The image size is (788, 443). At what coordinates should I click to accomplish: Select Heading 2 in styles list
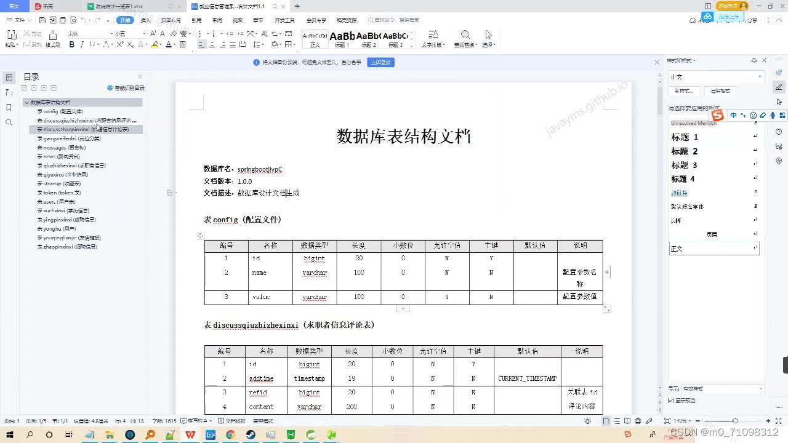point(714,151)
